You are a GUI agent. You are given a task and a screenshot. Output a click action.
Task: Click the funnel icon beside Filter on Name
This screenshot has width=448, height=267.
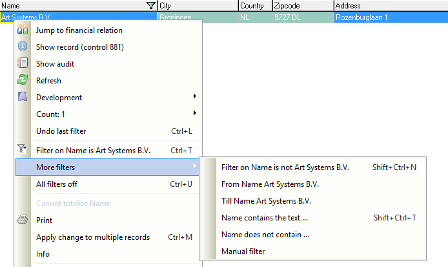coord(22,149)
